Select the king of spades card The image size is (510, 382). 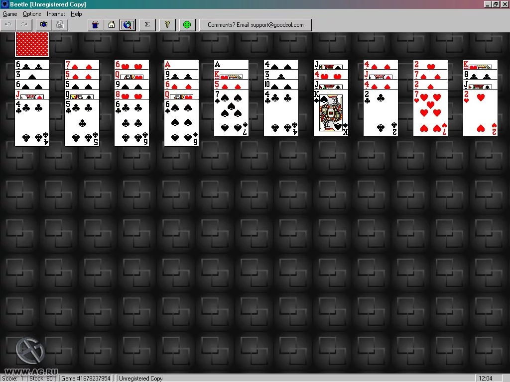pos(331,113)
